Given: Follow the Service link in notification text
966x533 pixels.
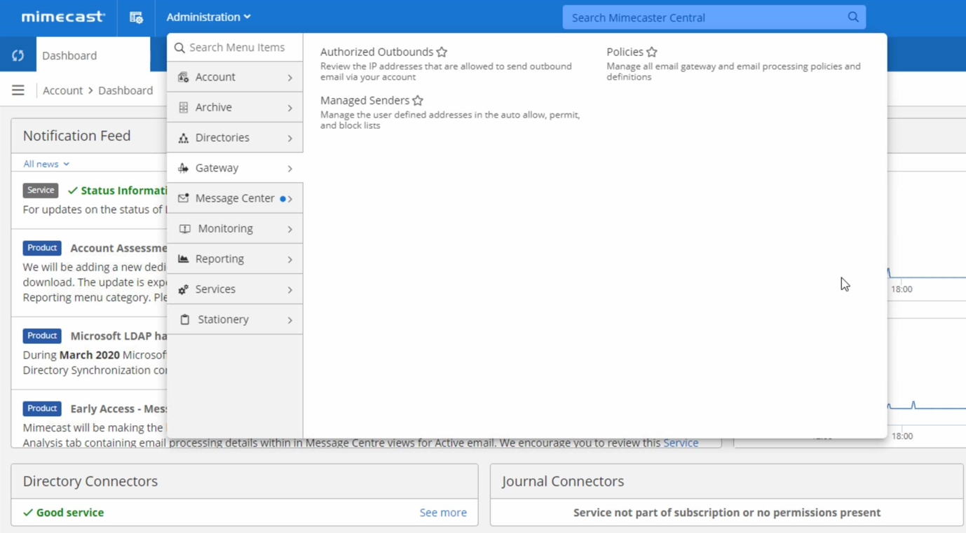Looking at the screenshot, I should pyautogui.click(x=681, y=443).
